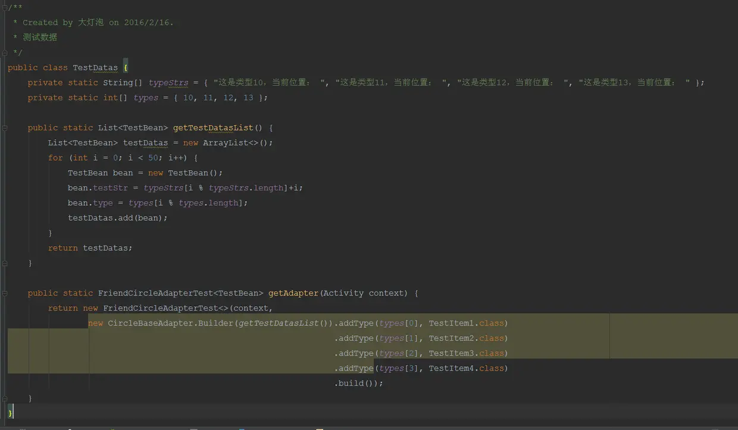Image resolution: width=738 pixels, height=430 pixels.
Task: Click the 'bean.type' assignment
Action: (158, 203)
